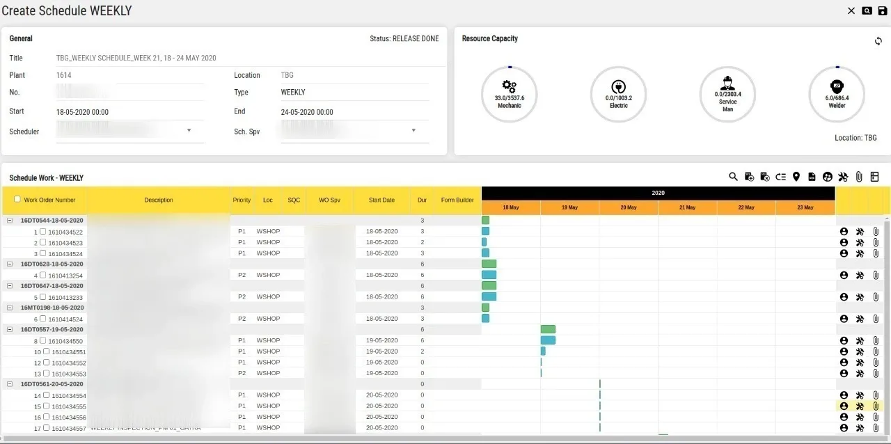Click the Electric resource capacity gauge
The width and height of the screenshot is (891, 444).
(x=619, y=94)
